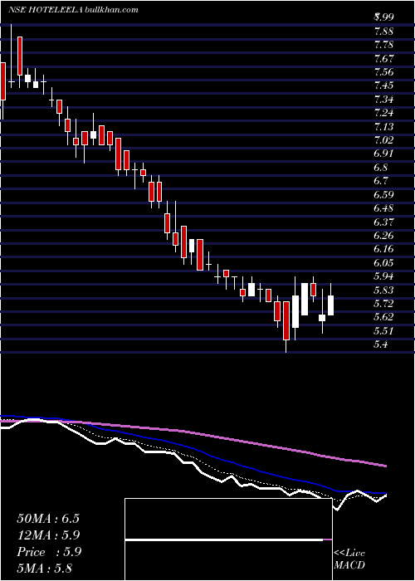Select the 6.8 price axis label

pyautogui.click(x=380, y=168)
